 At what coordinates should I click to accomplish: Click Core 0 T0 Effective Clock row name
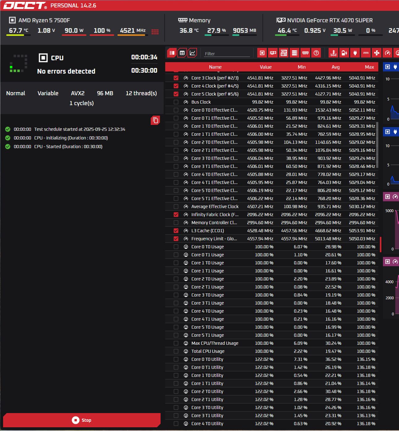(x=214, y=110)
